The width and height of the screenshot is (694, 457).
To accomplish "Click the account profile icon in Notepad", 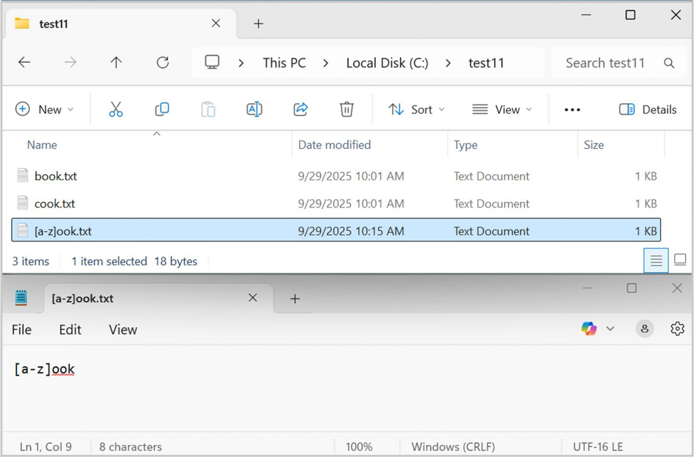I will tap(645, 329).
